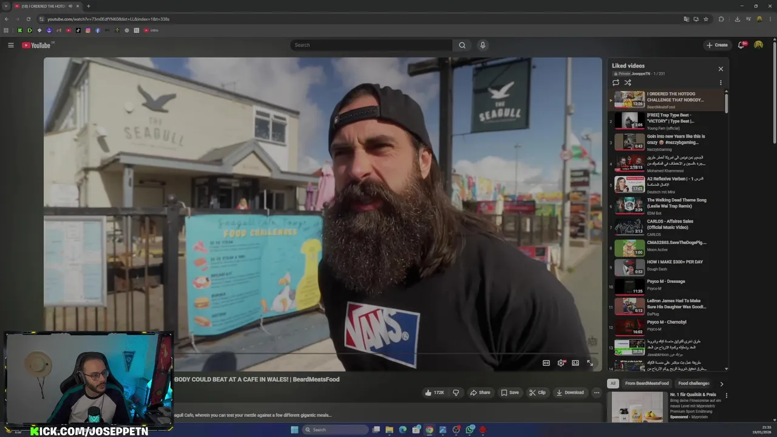This screenshot has height=437, width=777.
Task: Play HOW I MAKE $300+ PER DAY
Action: [668, 268]
